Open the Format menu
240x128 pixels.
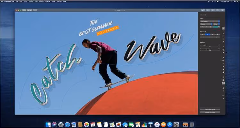pyautogui.click(x=42, y=1)
